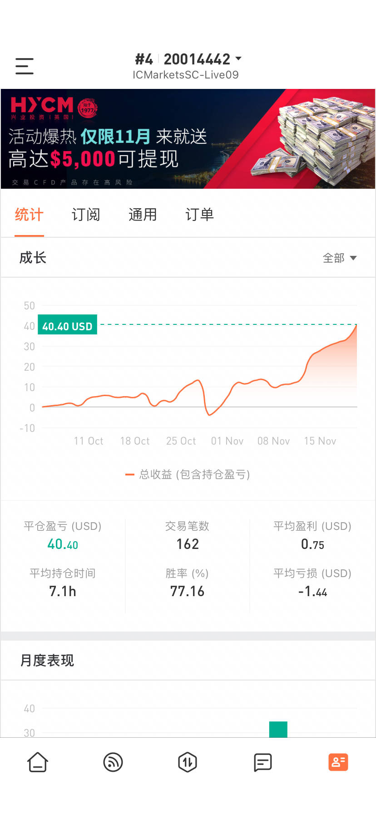Tap the 18 Oct axis label

tap(135, 441)
